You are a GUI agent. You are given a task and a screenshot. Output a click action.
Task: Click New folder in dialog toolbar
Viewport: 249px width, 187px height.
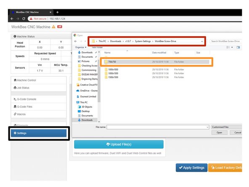pyautogui.click(x=97, y=47)
